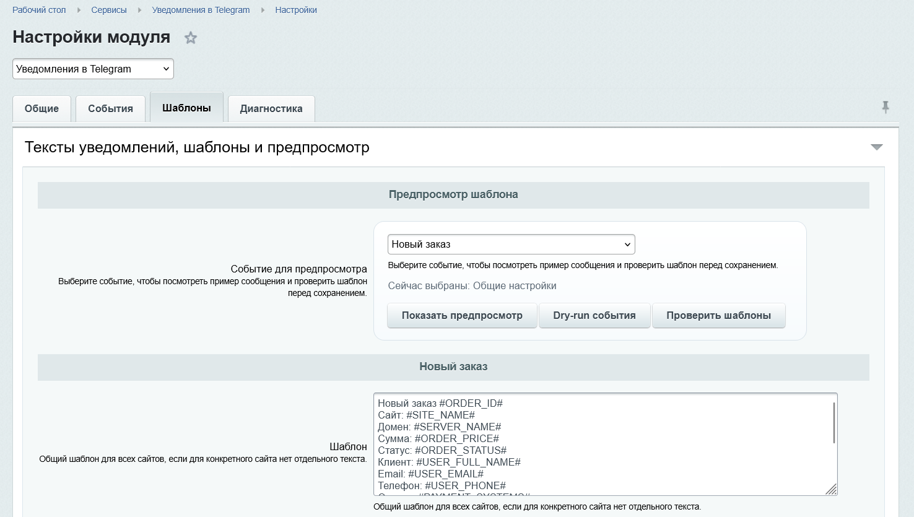The image size is (914, 517).
Task: Open the preview event dropdown
Action: pos(511,244)
